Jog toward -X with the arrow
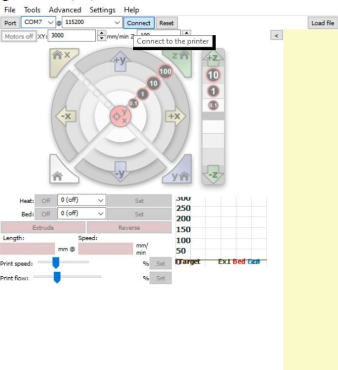 [x=66, y=116]
